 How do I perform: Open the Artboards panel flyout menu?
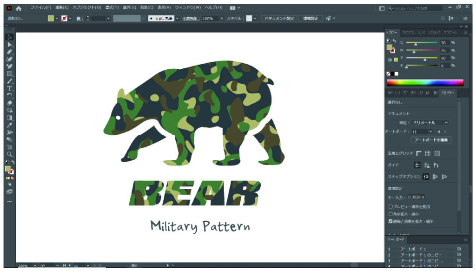(x=465, y=240)
